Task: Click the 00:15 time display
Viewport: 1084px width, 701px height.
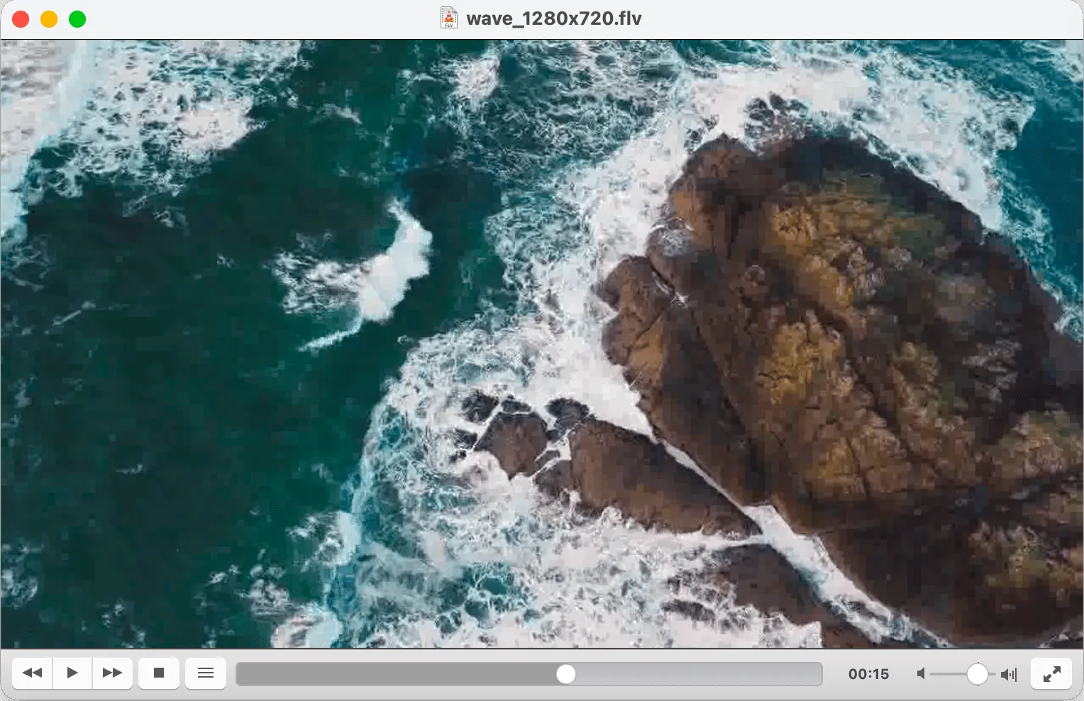Action: [869, 673]
